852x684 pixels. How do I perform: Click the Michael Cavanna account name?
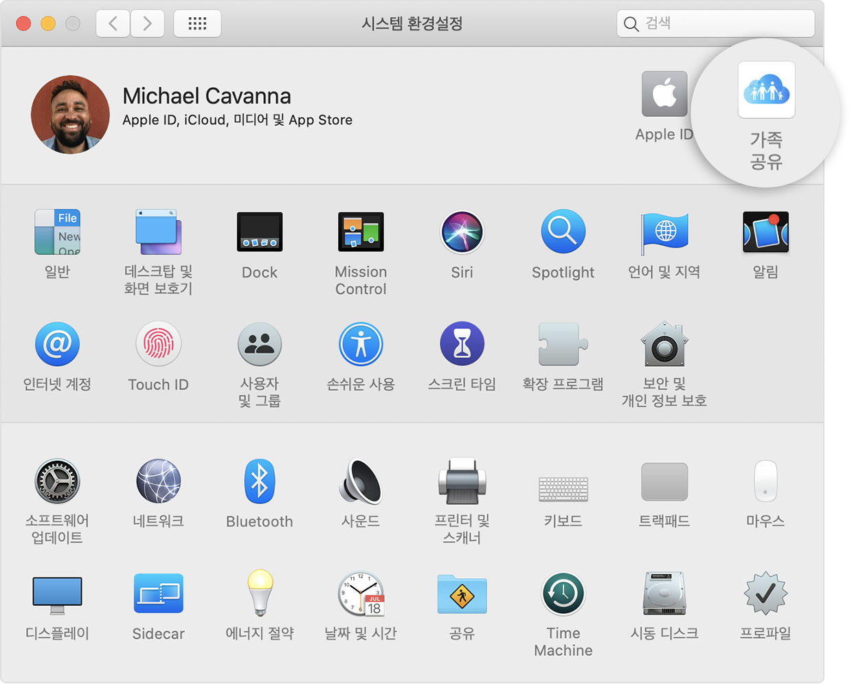tap(207, 96)
